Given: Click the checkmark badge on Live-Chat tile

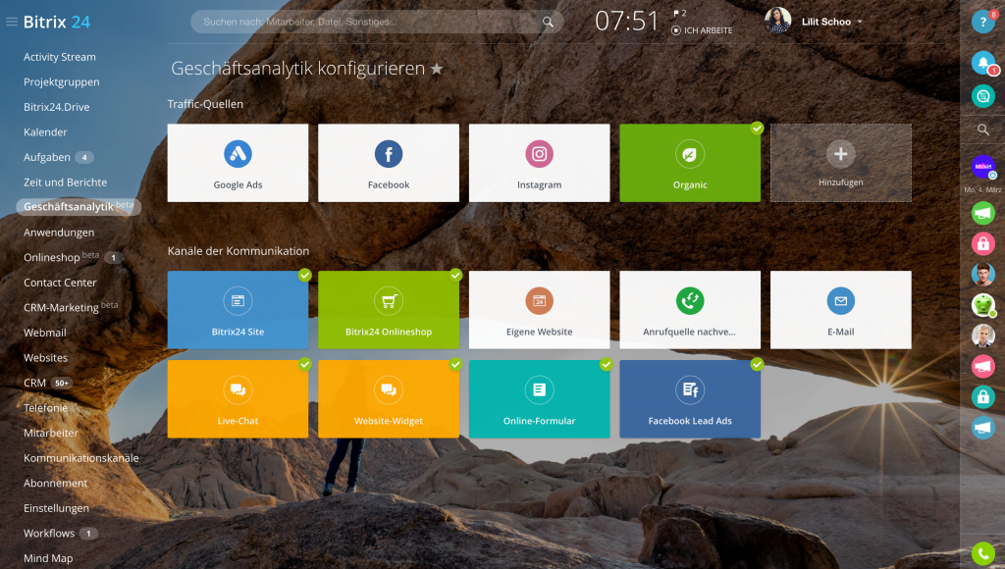Looking at the screenshot, I should (305, 364).
